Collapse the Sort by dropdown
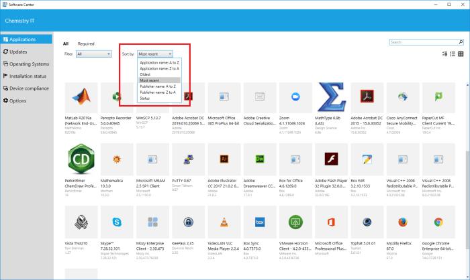470x280 pixels. 155,54
